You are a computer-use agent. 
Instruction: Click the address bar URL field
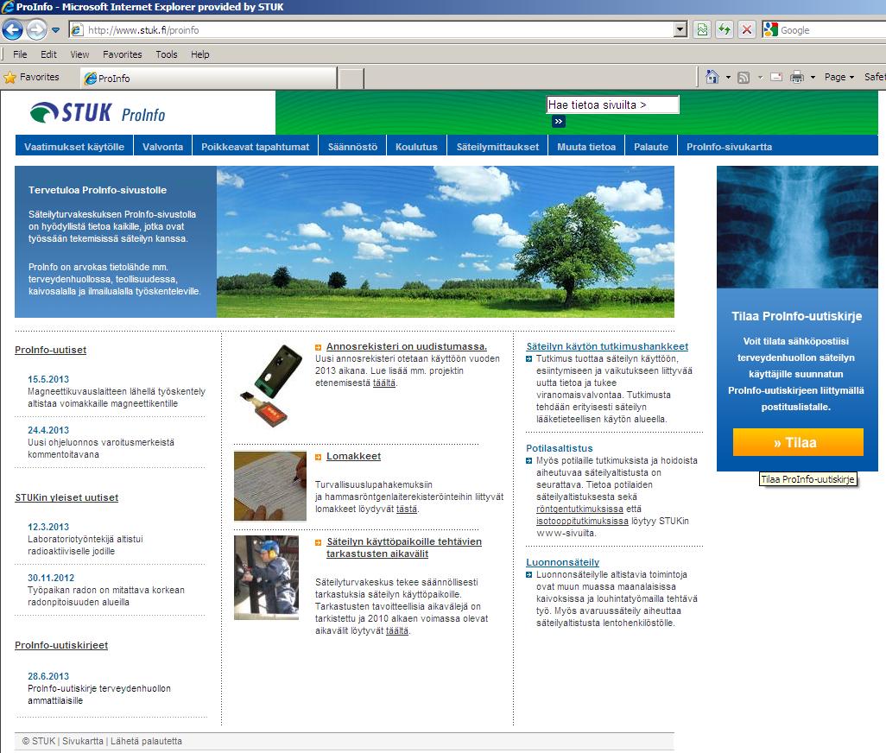point(372,30)
